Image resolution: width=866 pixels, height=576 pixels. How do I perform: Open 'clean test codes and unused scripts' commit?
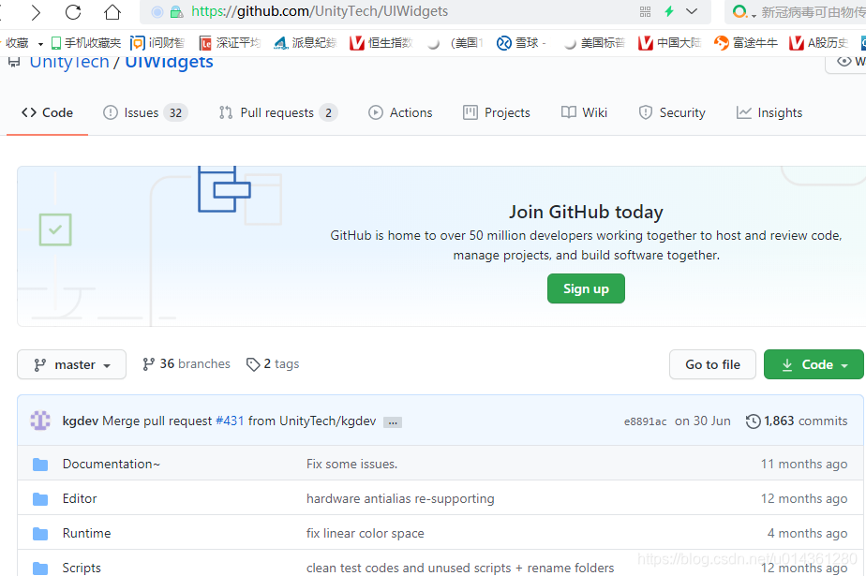(x=460, y=569)
